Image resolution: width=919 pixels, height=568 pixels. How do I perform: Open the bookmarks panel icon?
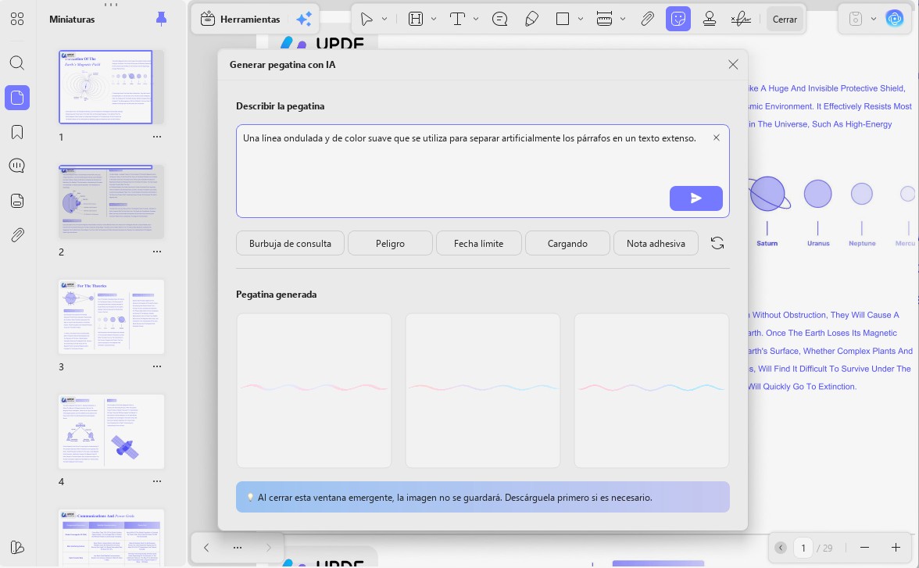pos(17,132)
